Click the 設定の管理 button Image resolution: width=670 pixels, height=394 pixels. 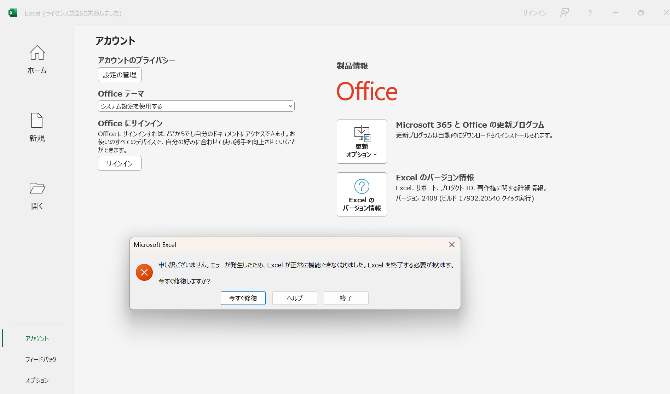119,74
